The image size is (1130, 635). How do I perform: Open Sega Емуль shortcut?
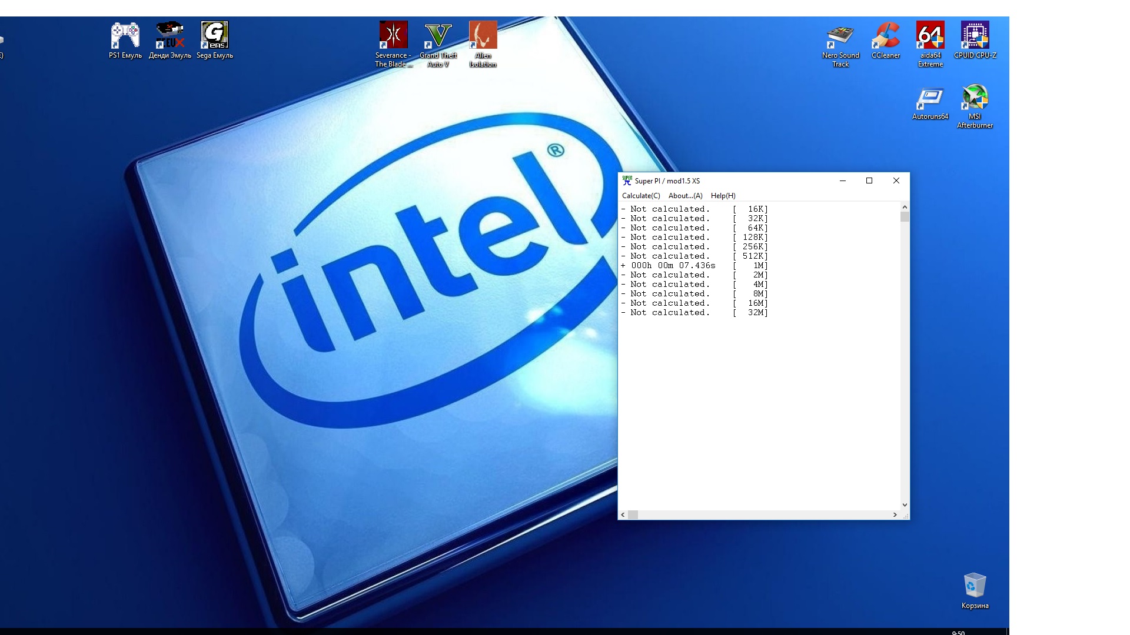(214, 36)
